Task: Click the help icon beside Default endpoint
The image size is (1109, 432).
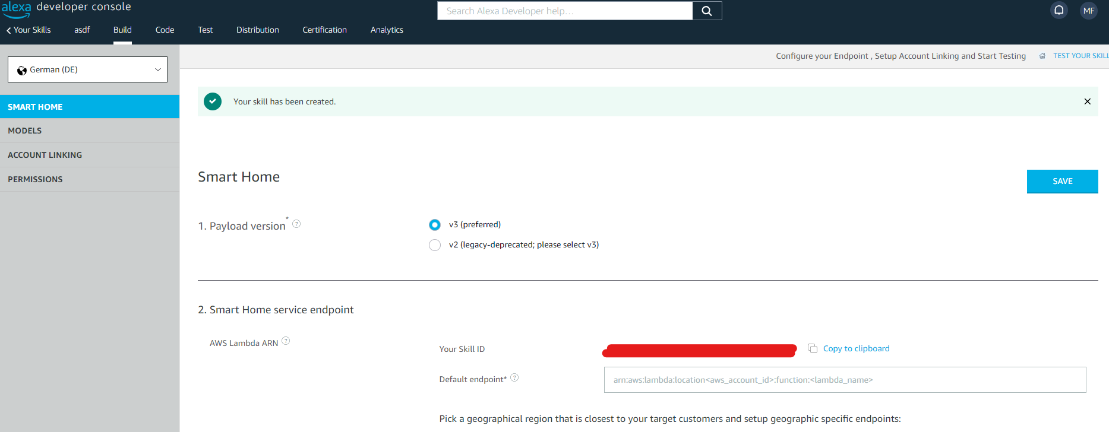Action: click(x=514, y=377)
